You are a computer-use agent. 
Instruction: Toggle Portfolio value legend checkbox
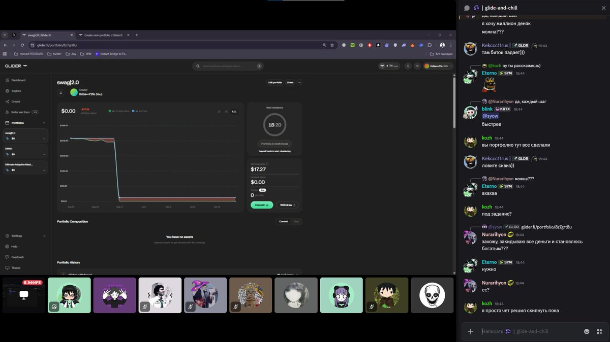pyautogui.click(x=110, y=111)
